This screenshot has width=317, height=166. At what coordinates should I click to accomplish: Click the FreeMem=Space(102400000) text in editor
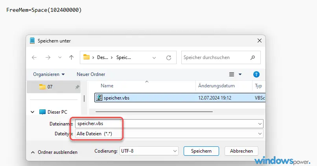44,10
